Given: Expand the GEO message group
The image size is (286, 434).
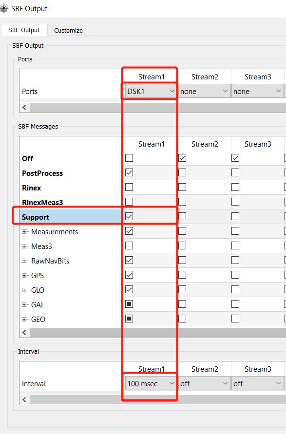Looking at the screenshot, I should [24, 320].
